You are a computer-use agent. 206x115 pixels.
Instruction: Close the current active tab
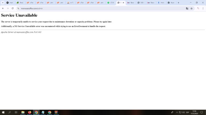123,3
